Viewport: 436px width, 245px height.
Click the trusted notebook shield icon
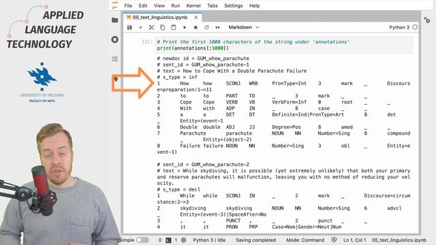[334, 240]
